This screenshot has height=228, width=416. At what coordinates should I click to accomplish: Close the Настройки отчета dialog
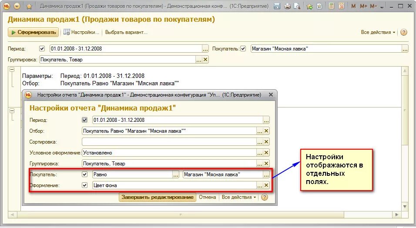271,94
